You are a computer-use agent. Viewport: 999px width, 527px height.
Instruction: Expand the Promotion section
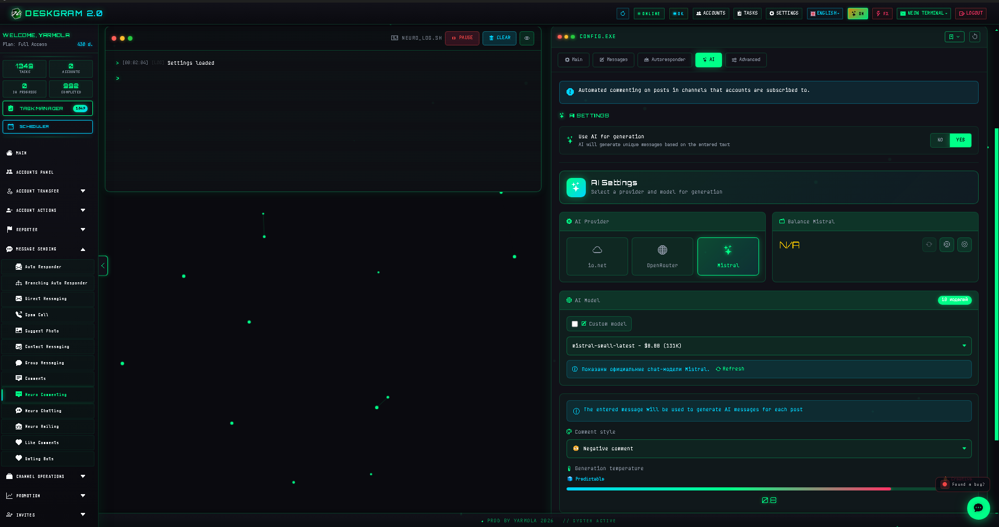[47, 496]
